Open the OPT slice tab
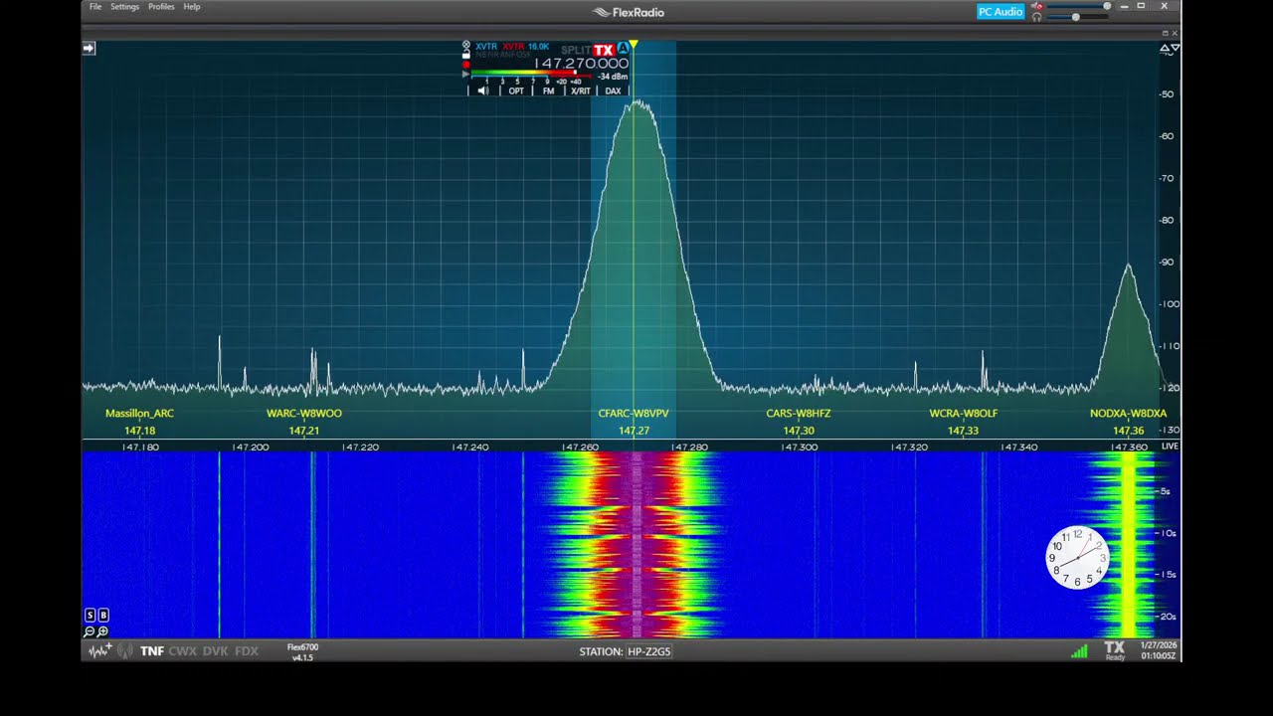 [x=516, y=90]
